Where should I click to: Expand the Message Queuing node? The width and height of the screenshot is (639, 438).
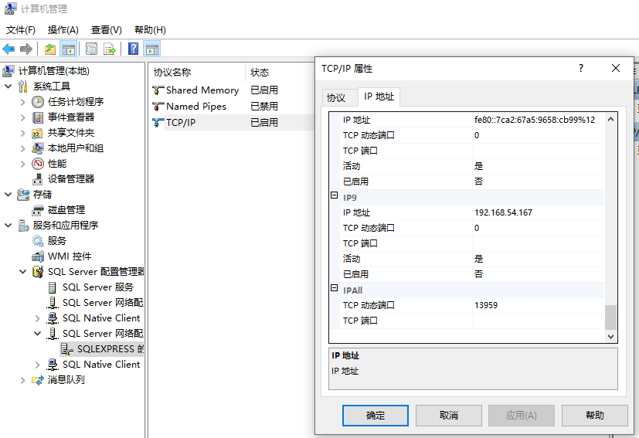pyautogui.click(x=23, y=381)
